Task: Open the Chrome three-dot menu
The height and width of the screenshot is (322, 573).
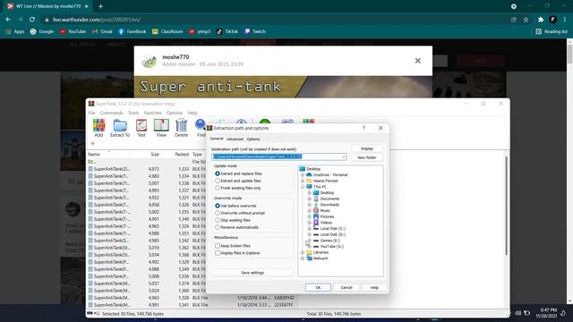Action: tap(565, 20)
